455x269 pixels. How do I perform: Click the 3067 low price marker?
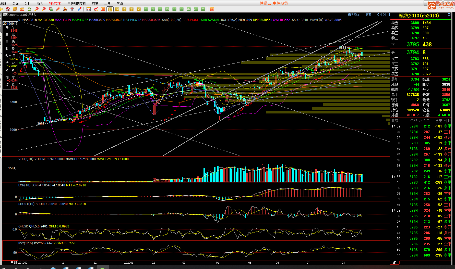pos(41,124)
